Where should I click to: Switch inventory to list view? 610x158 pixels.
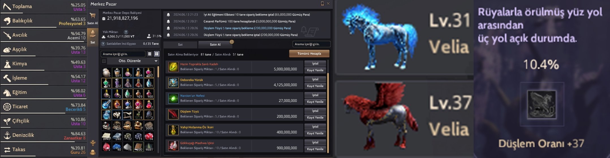(150, 54)
